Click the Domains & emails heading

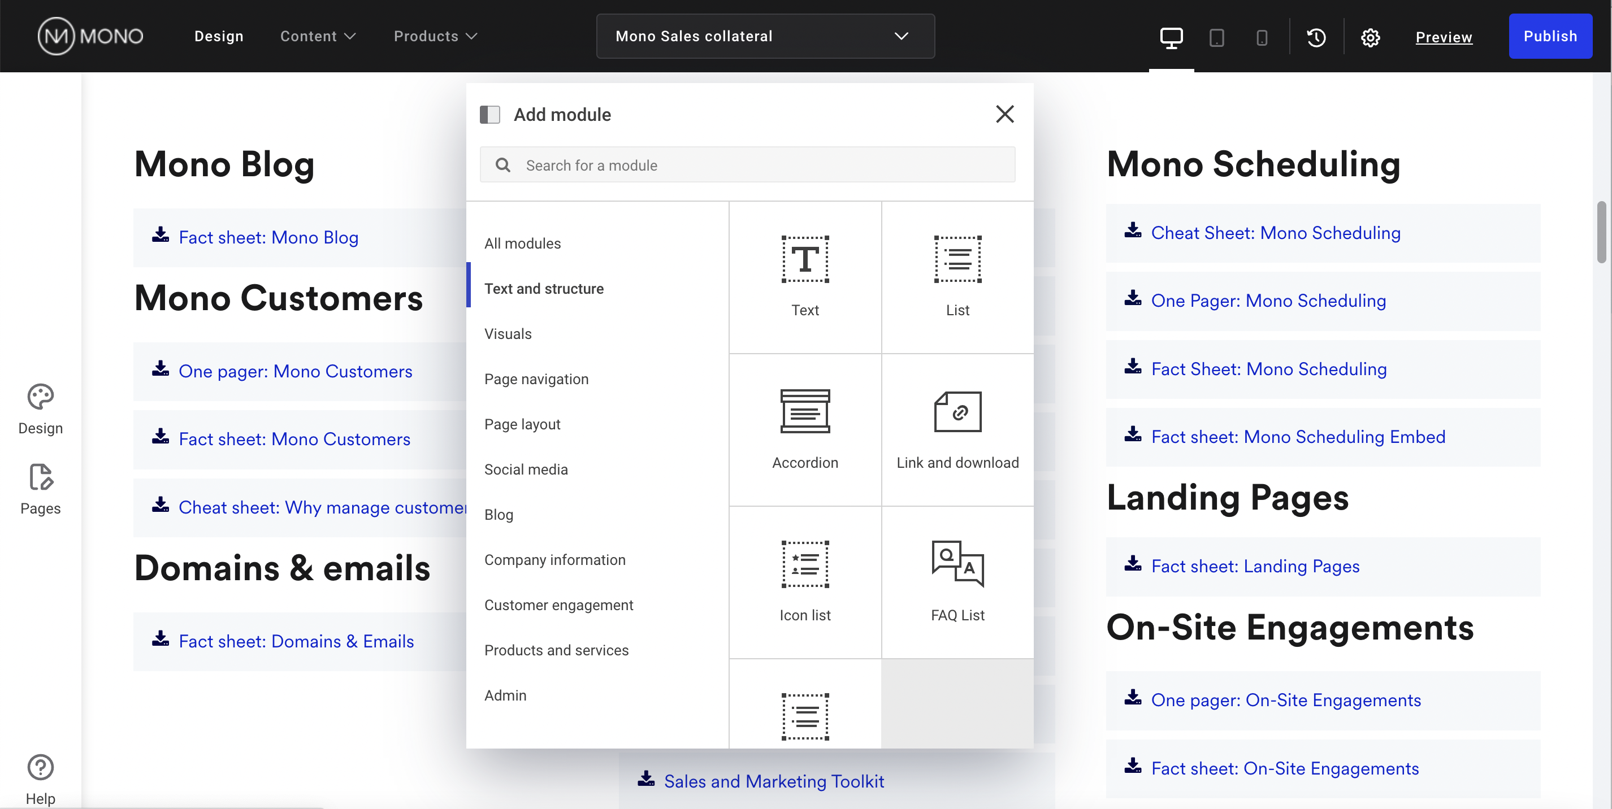pyautogui.click(x=282, y=568)
